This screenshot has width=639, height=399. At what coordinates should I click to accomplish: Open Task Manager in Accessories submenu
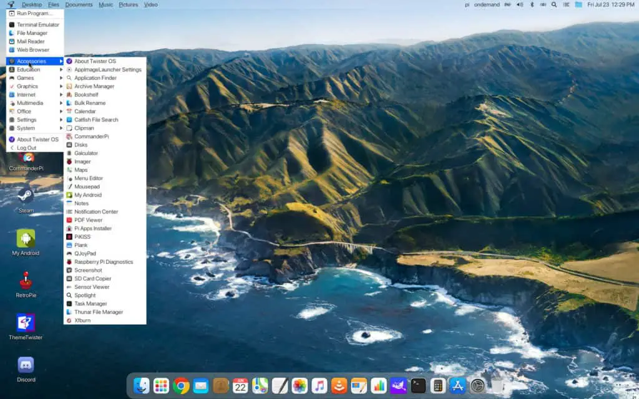pos(105,304)
